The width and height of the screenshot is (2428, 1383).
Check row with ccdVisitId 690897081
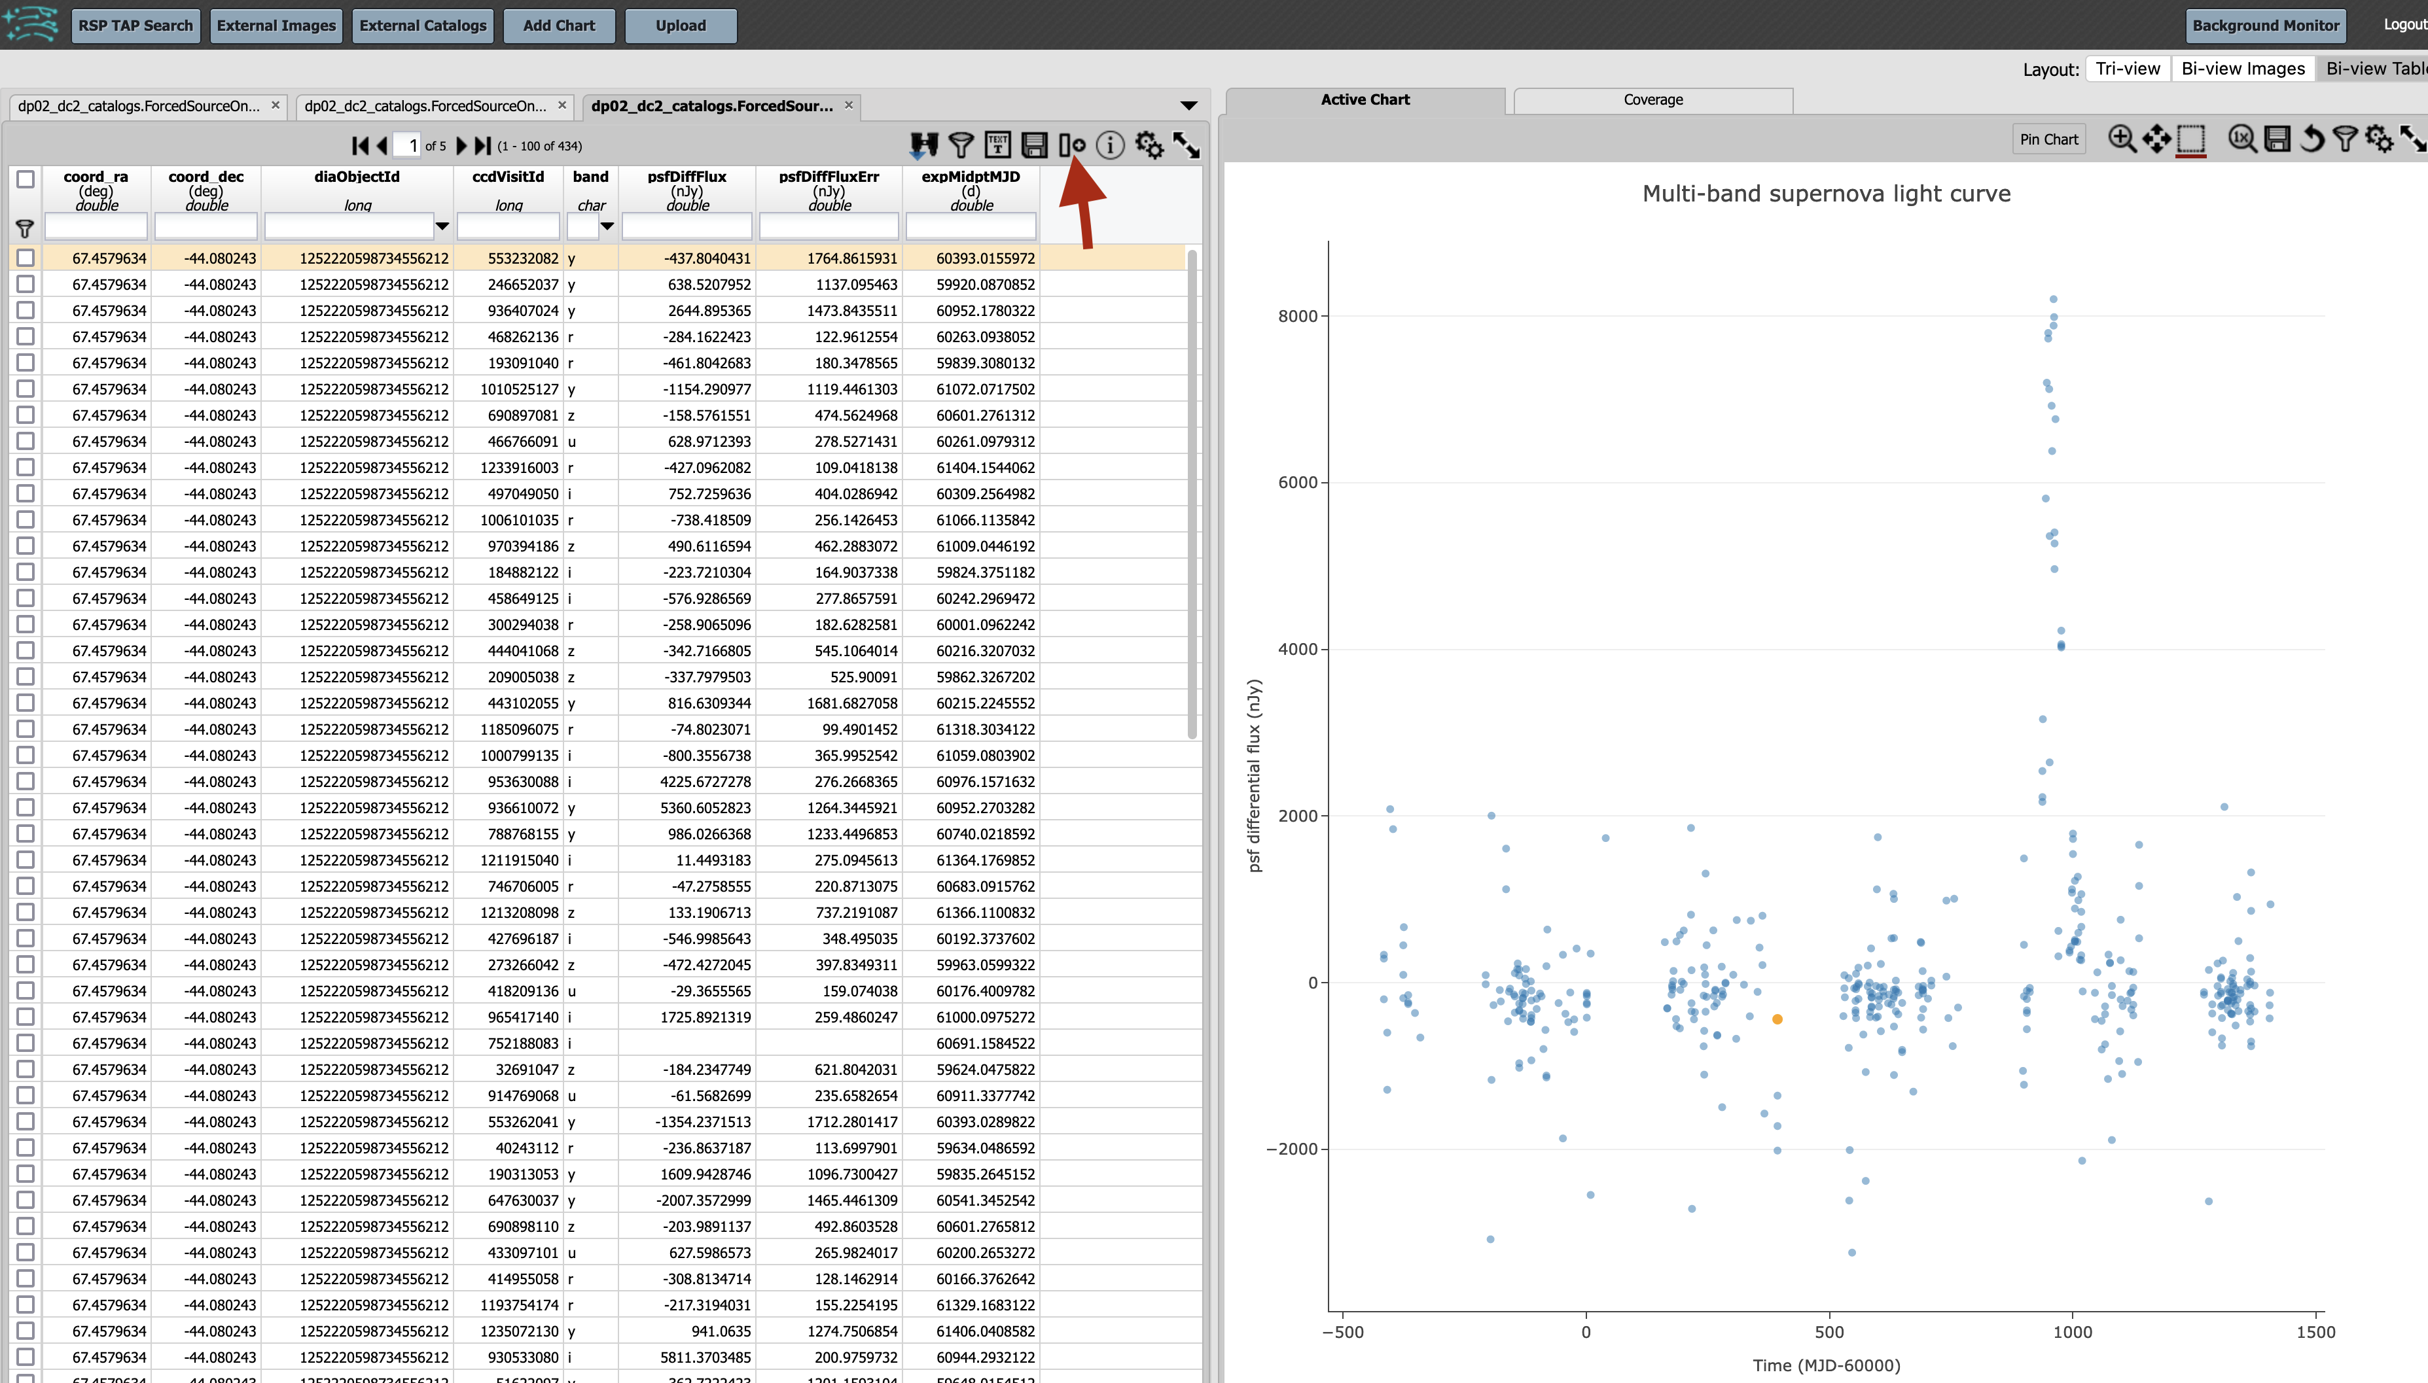point(26,414)
